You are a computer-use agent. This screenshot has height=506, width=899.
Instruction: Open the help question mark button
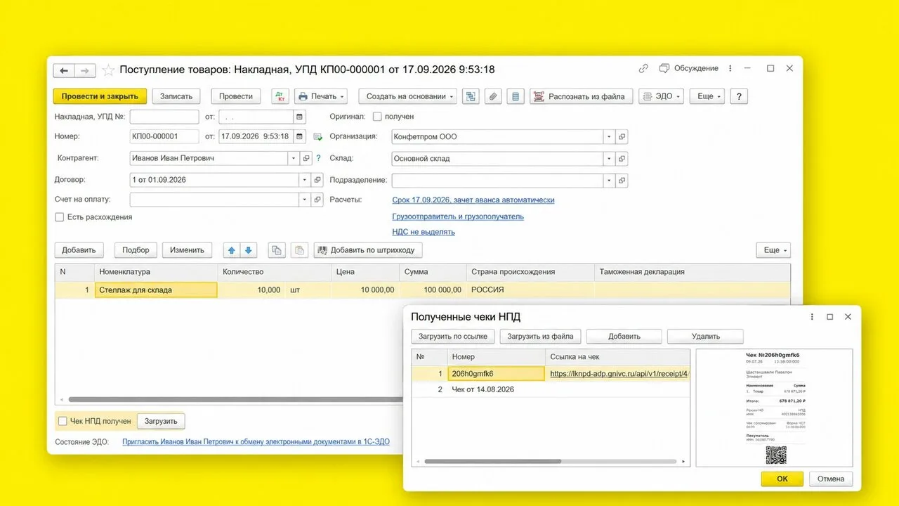(738, 96)
